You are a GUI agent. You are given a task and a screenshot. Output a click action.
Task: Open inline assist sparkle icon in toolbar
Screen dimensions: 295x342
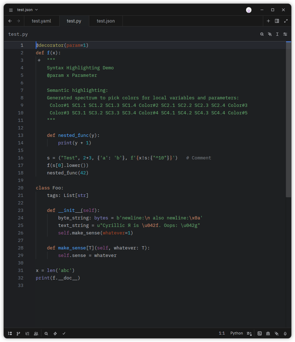pos(270,34)
